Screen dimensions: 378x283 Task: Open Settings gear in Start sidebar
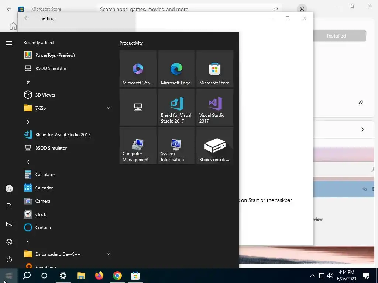[x=9, y=242]
